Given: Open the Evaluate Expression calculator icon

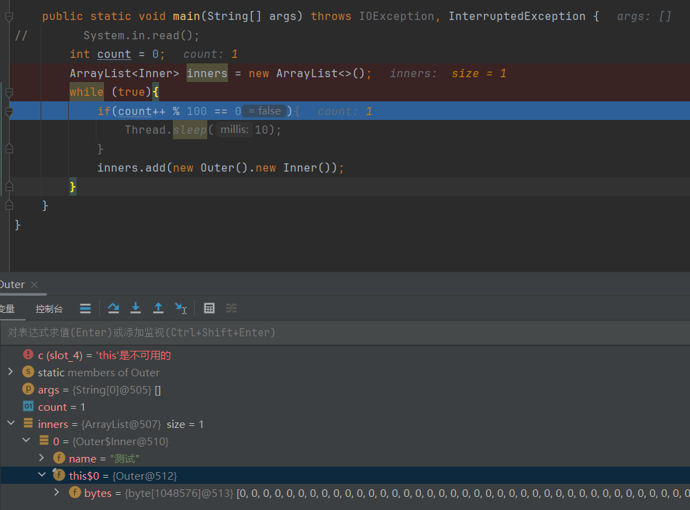Looking at the screenshot, I should click(x=209, y=308).
